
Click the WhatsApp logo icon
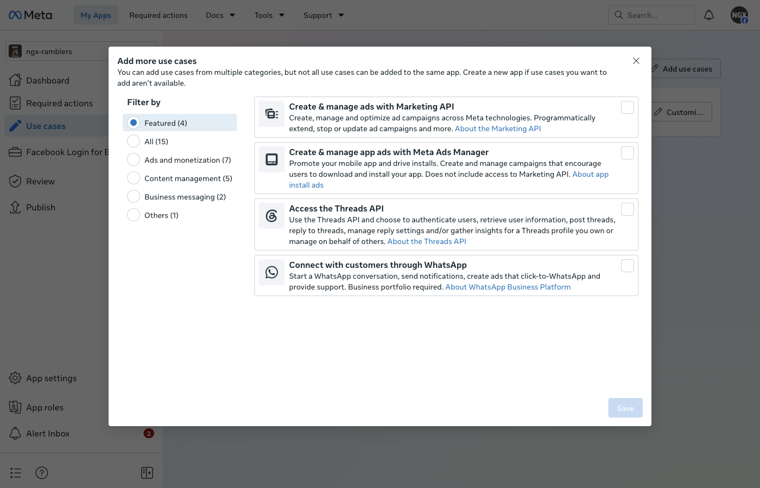(272, 272)
